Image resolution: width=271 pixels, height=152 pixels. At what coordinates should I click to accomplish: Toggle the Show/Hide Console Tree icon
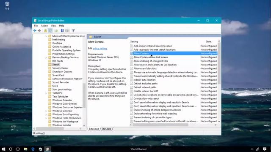pos(50,31)
